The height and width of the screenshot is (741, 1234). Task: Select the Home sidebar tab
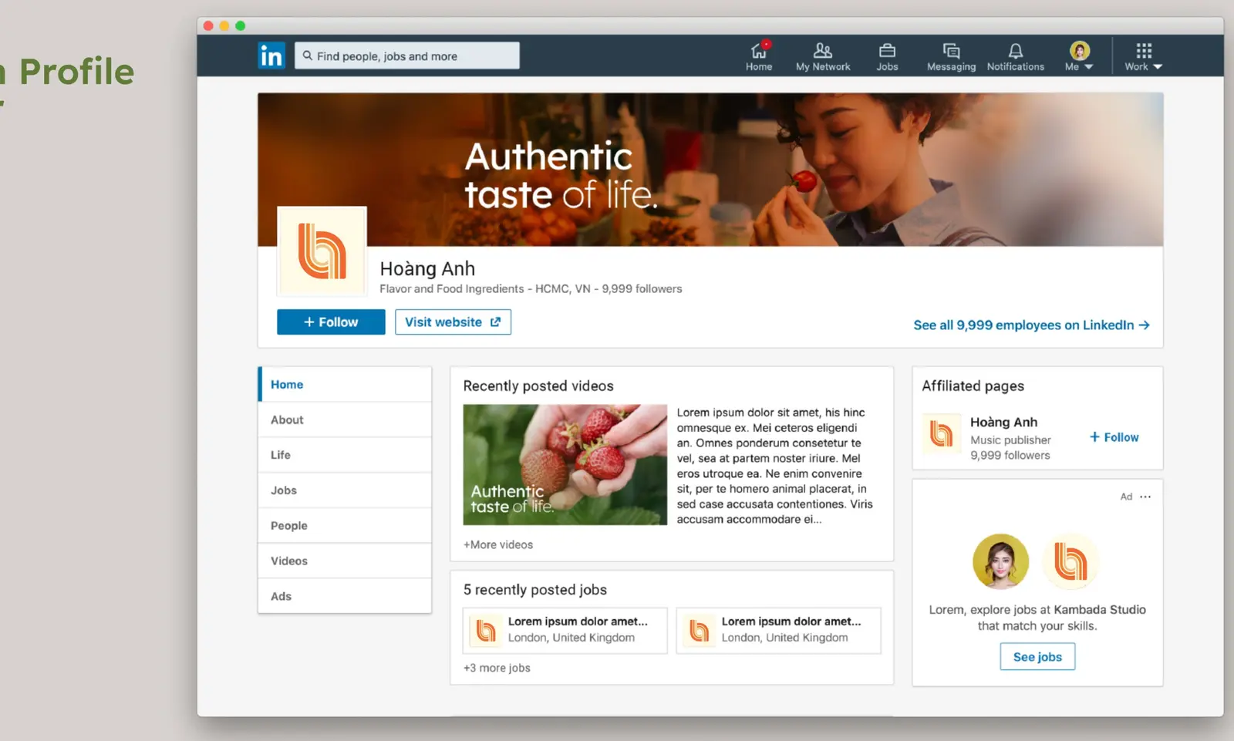pos(345,384)
